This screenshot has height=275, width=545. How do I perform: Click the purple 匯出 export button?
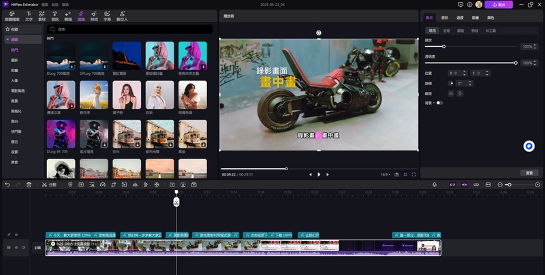[499, 5]
